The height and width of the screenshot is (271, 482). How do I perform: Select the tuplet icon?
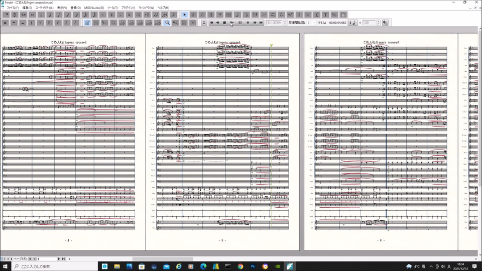165,15
